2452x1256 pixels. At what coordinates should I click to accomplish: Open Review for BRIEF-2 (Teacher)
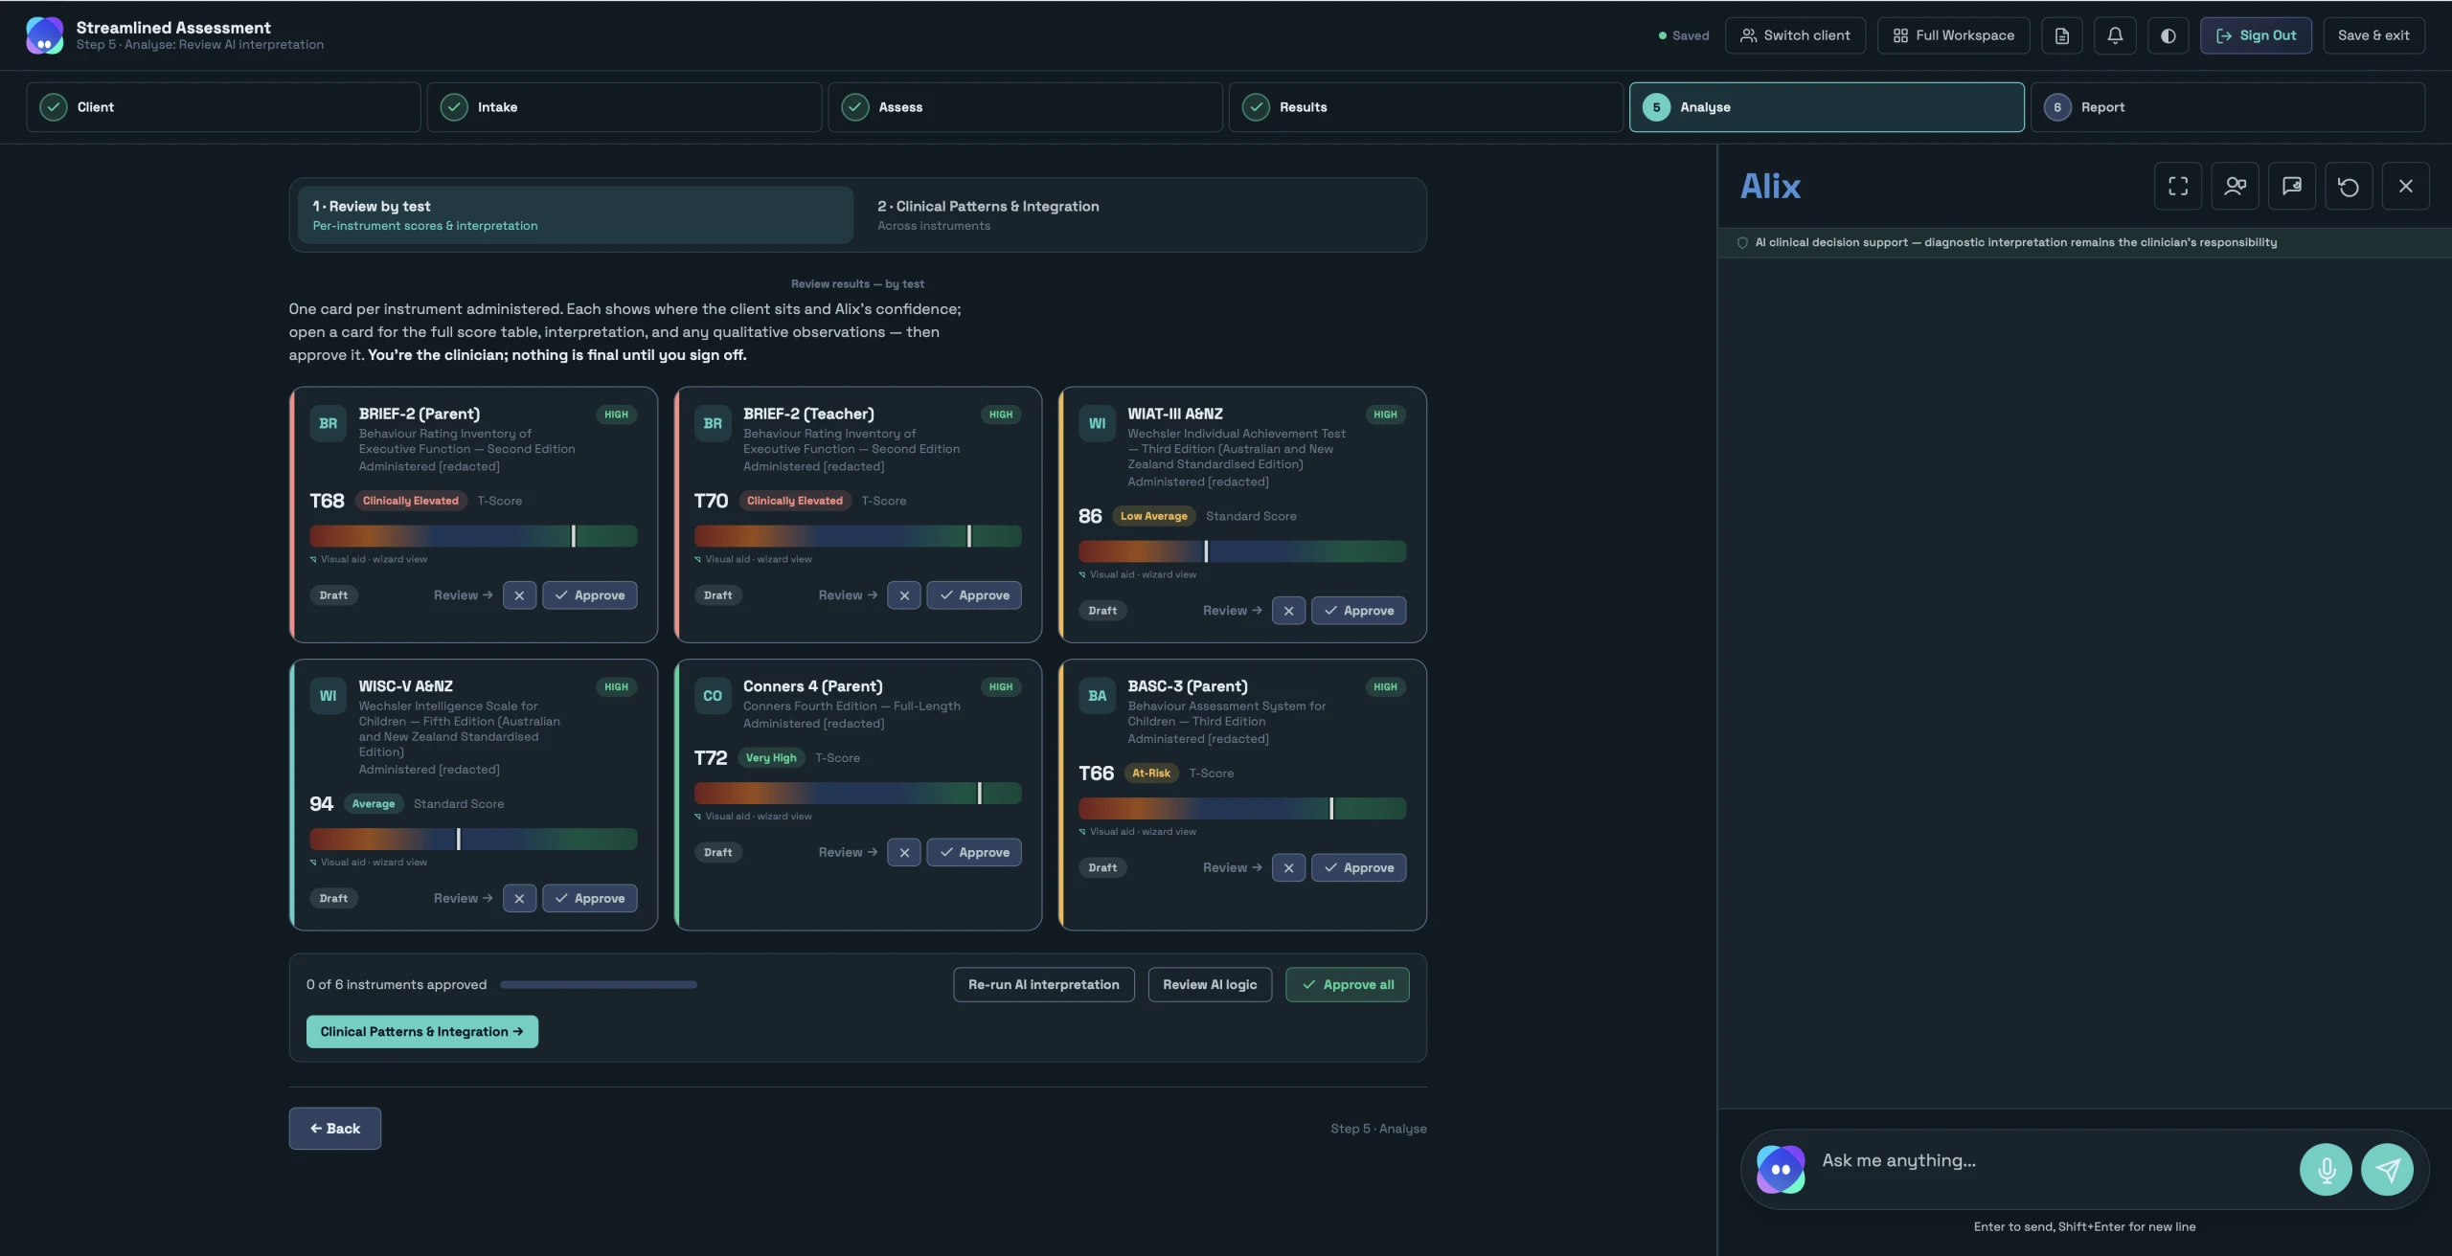click(848, 595)
